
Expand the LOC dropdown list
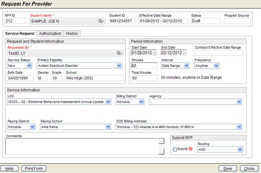coord(59,102)
